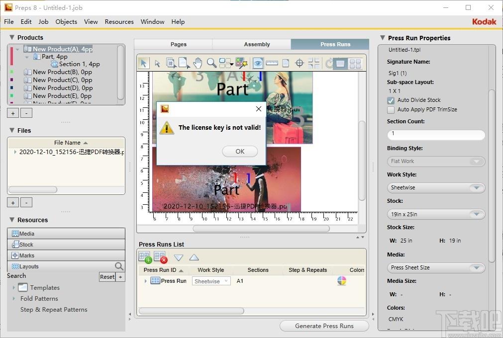Viewport: 503px width, 338px height.
Task: Click the crosshair marks icon in toolbar
Action: 300,63
